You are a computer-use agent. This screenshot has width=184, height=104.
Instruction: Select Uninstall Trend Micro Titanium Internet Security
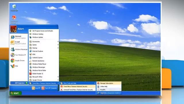tap(78, 90)
